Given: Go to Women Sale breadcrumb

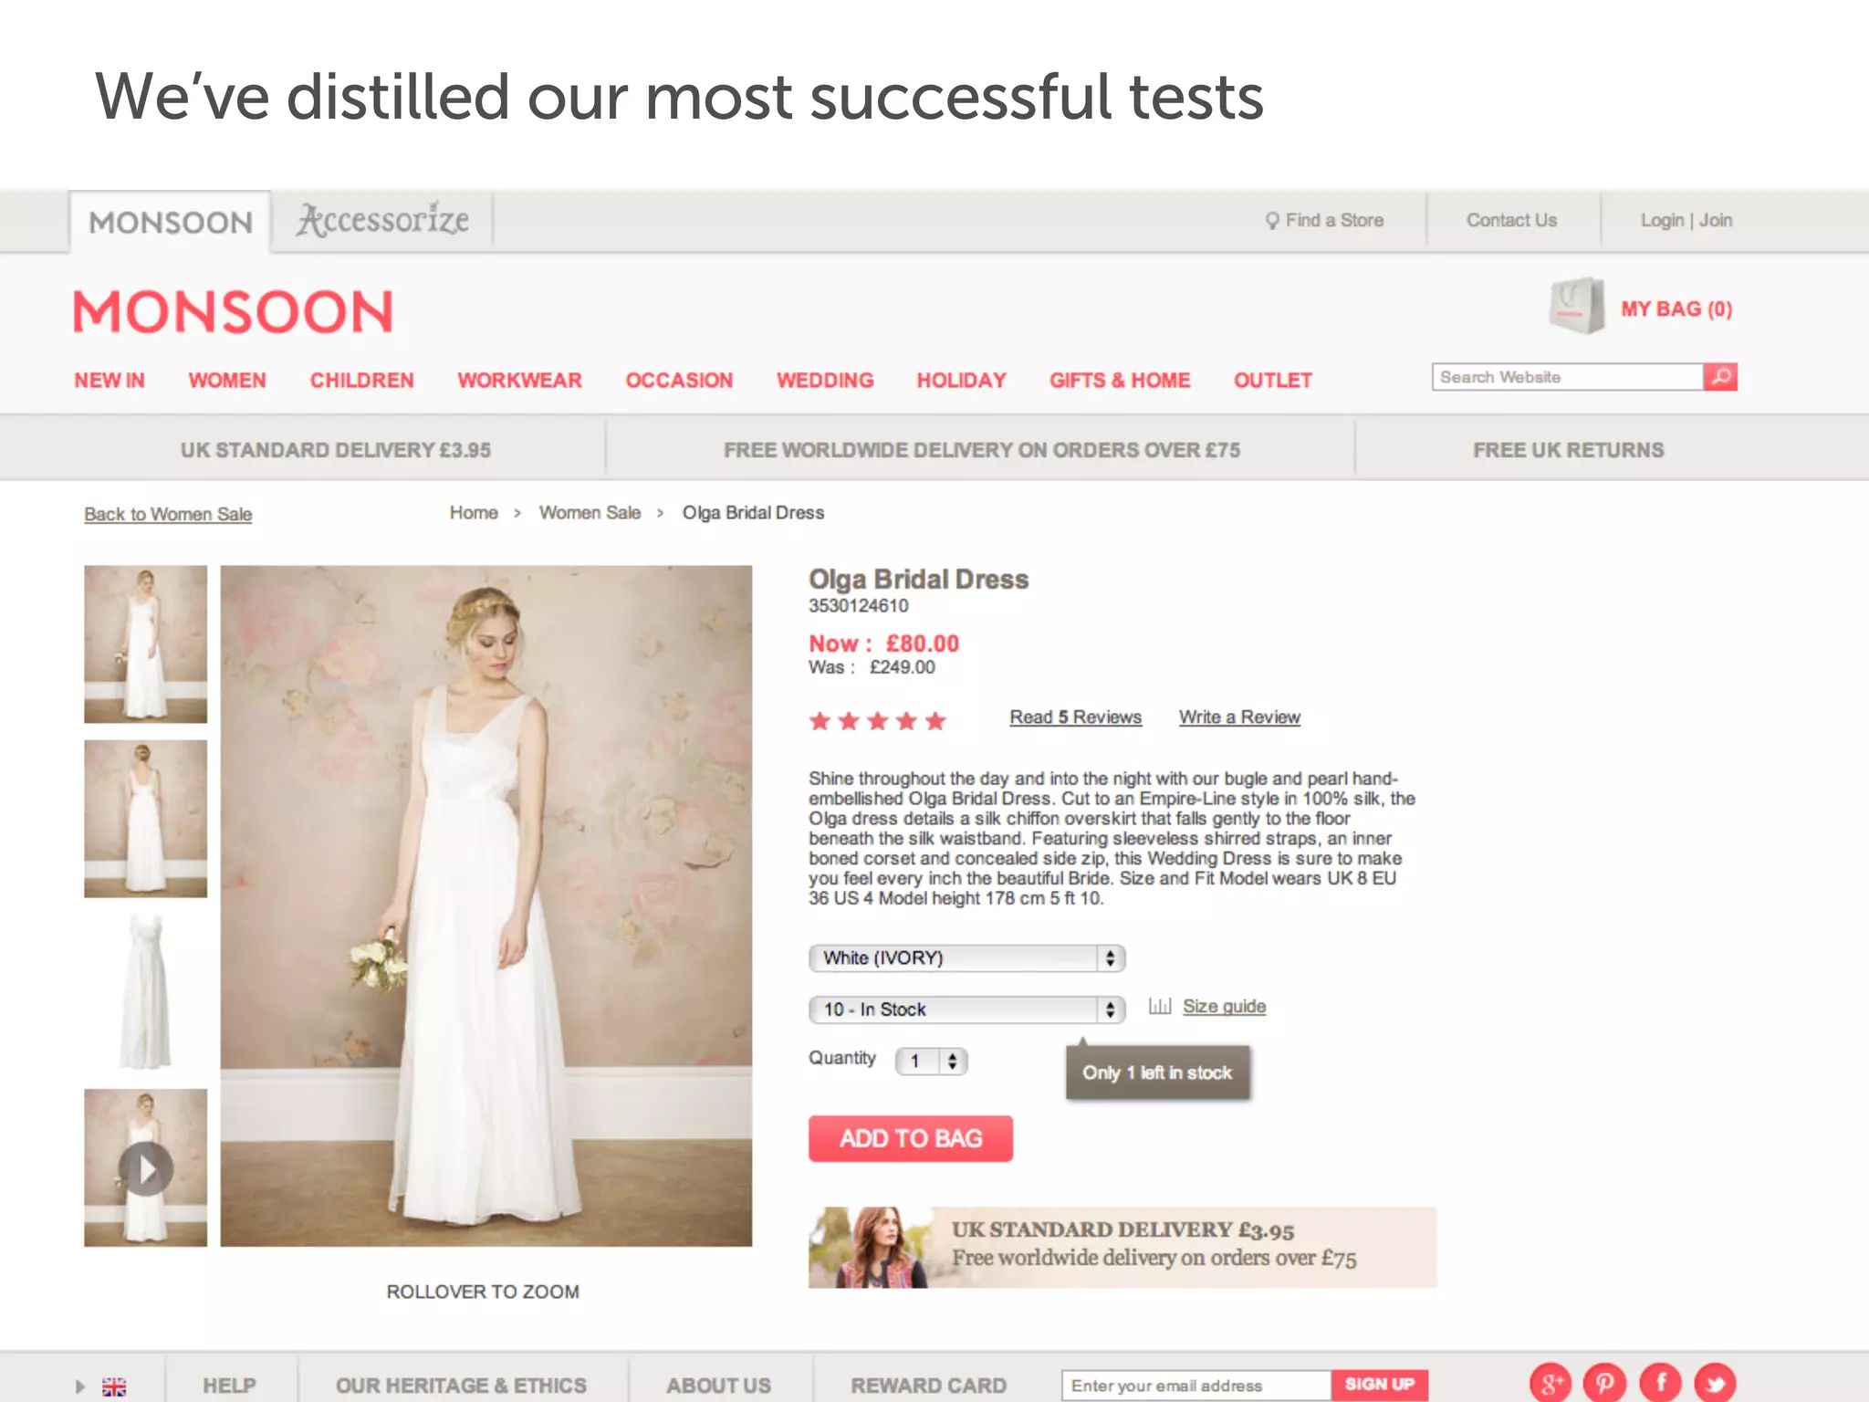Looking at the screenshot, I should pyautogui.click(x=590, y=513).
